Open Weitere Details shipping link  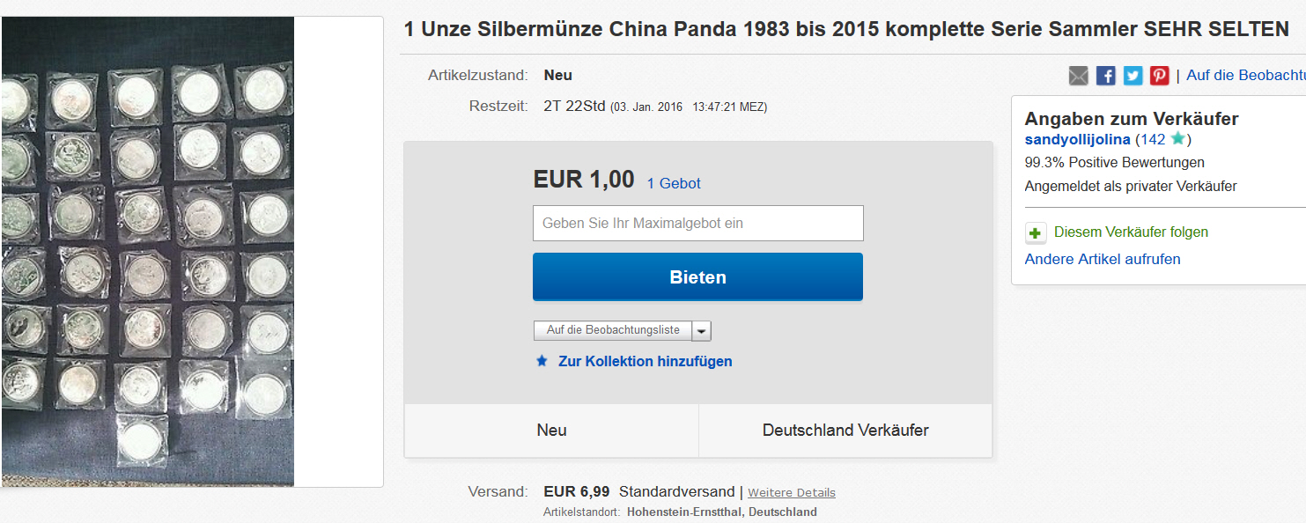point(792,493)
